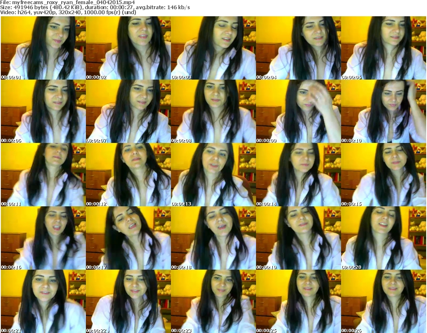This screenshot has width=427, height=333.
Task: Pick the frame at 00:00:14
Action: [x=298, y=175]
